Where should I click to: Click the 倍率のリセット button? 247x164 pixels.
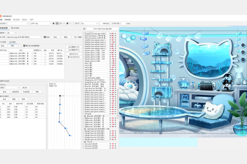pos(74,54)
